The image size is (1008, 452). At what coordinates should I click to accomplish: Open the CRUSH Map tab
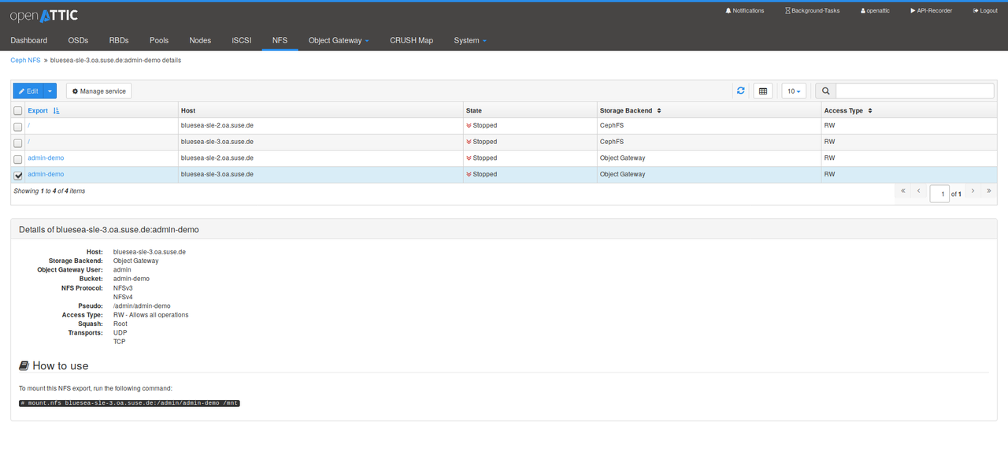(411, 40)
